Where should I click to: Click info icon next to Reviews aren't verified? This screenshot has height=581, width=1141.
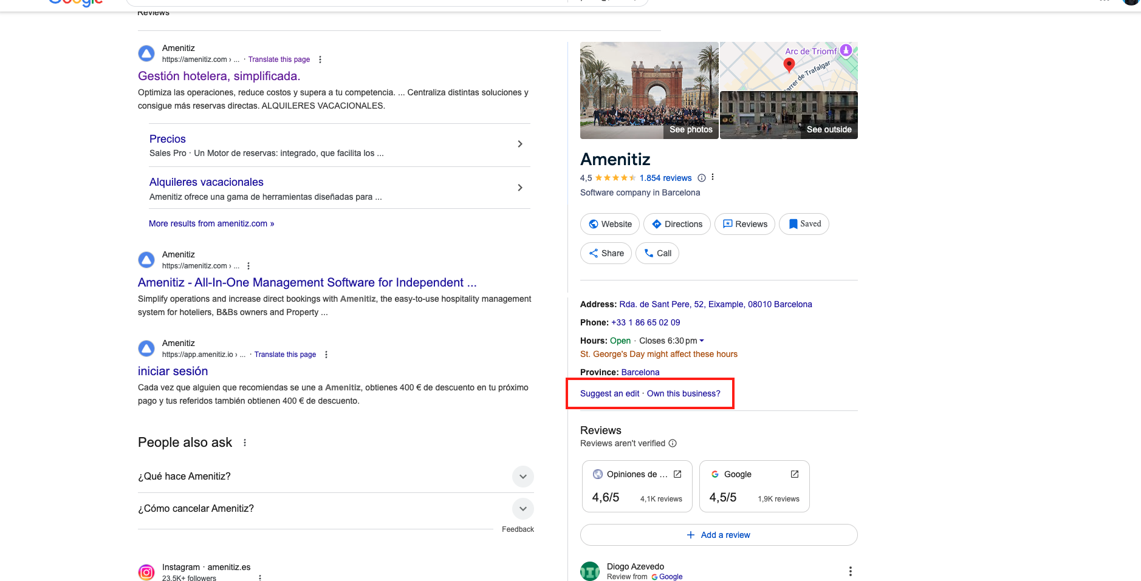pyautogui.click(x=673, y=443)
